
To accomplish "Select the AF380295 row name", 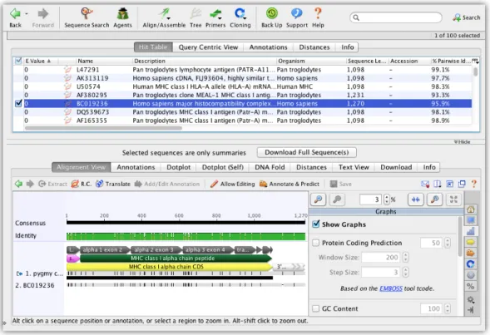I will (x=92, y=95).
